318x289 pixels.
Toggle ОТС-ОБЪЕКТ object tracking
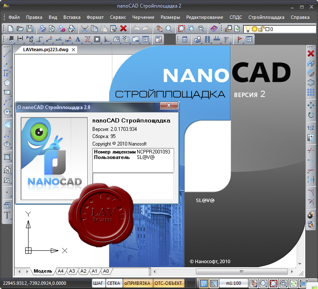click(x=168, y=283)
